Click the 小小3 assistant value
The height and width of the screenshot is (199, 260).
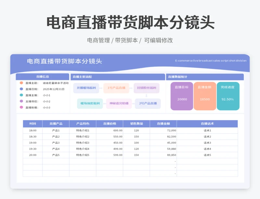(46, 107)
